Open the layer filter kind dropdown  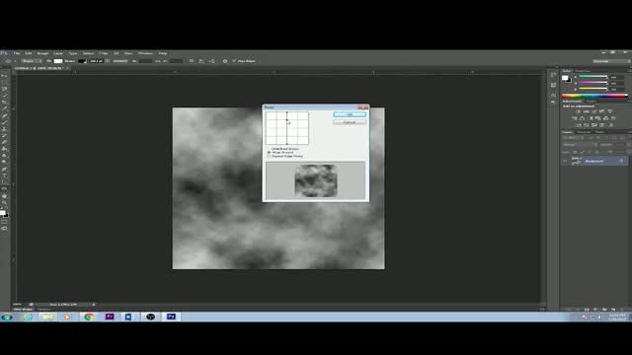[x=572, y=138]
